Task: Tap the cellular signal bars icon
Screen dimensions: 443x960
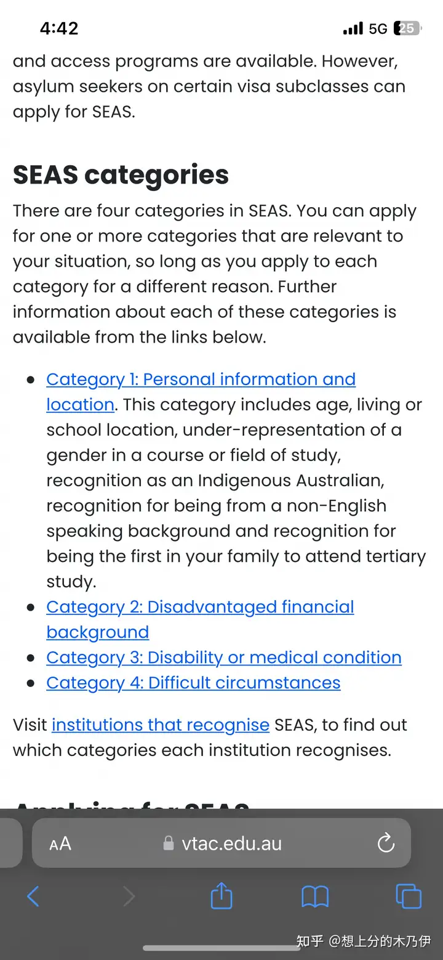Action: [x=353, y=28]
